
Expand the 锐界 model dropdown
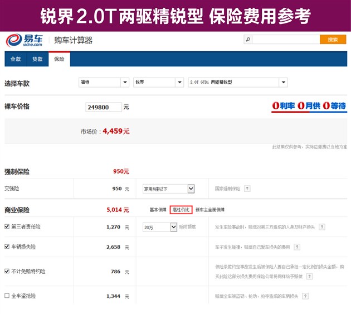[158, 83]
